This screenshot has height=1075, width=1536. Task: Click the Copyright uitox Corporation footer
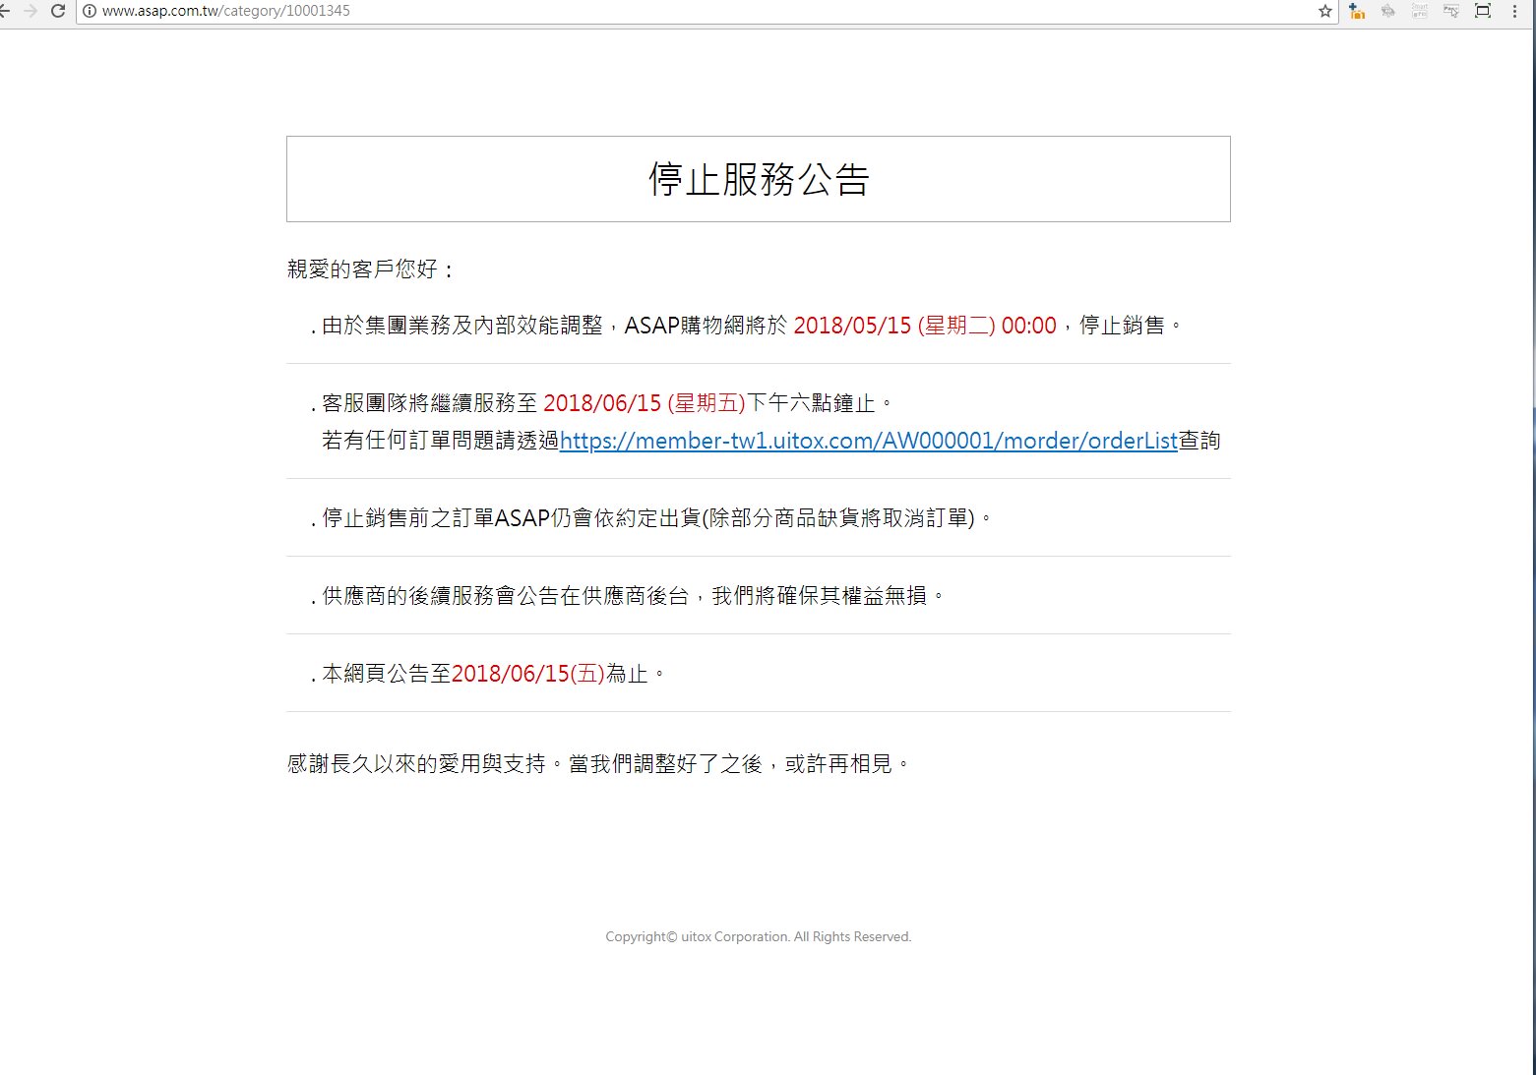(x=759, y=936)
